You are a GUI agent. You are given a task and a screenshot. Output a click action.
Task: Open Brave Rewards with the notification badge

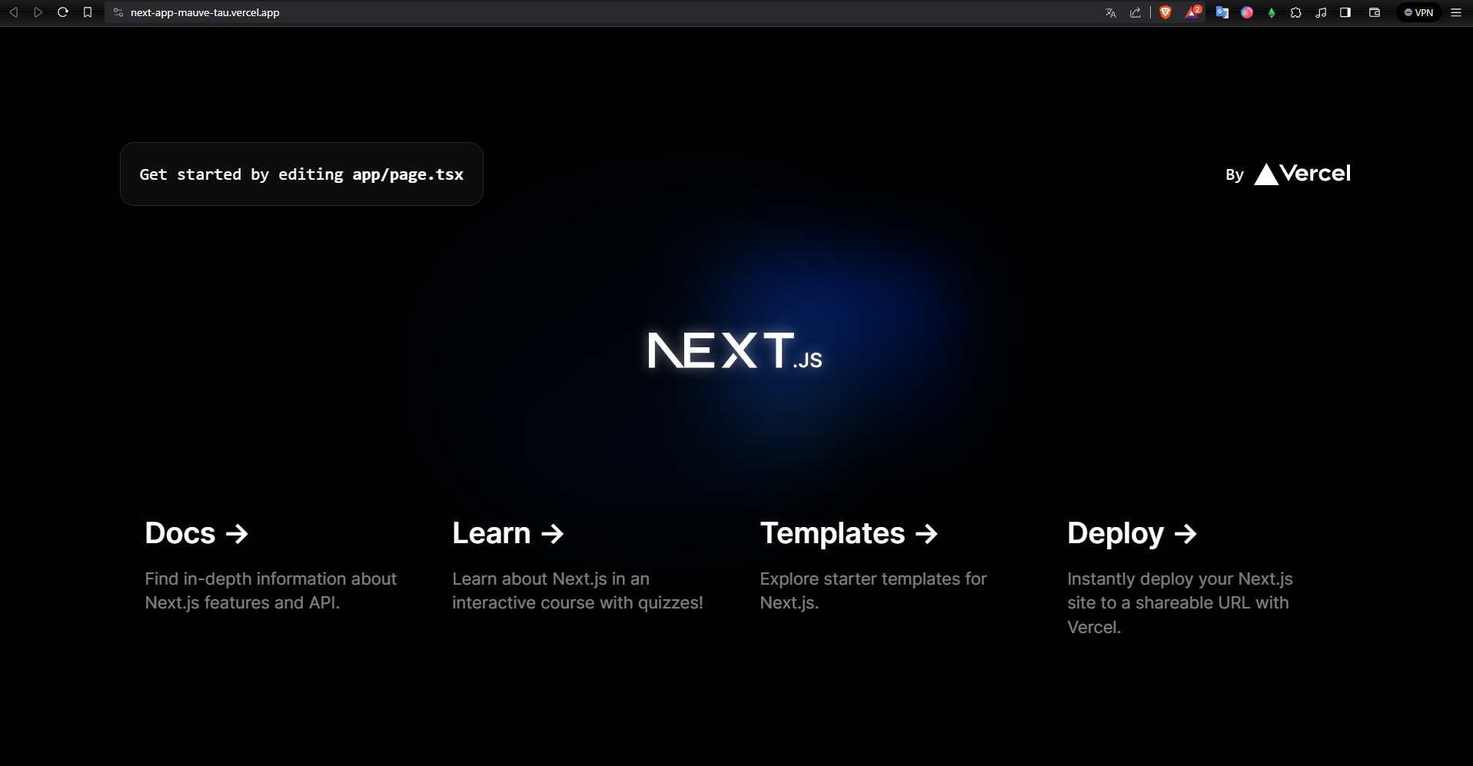pos(1193,12)
